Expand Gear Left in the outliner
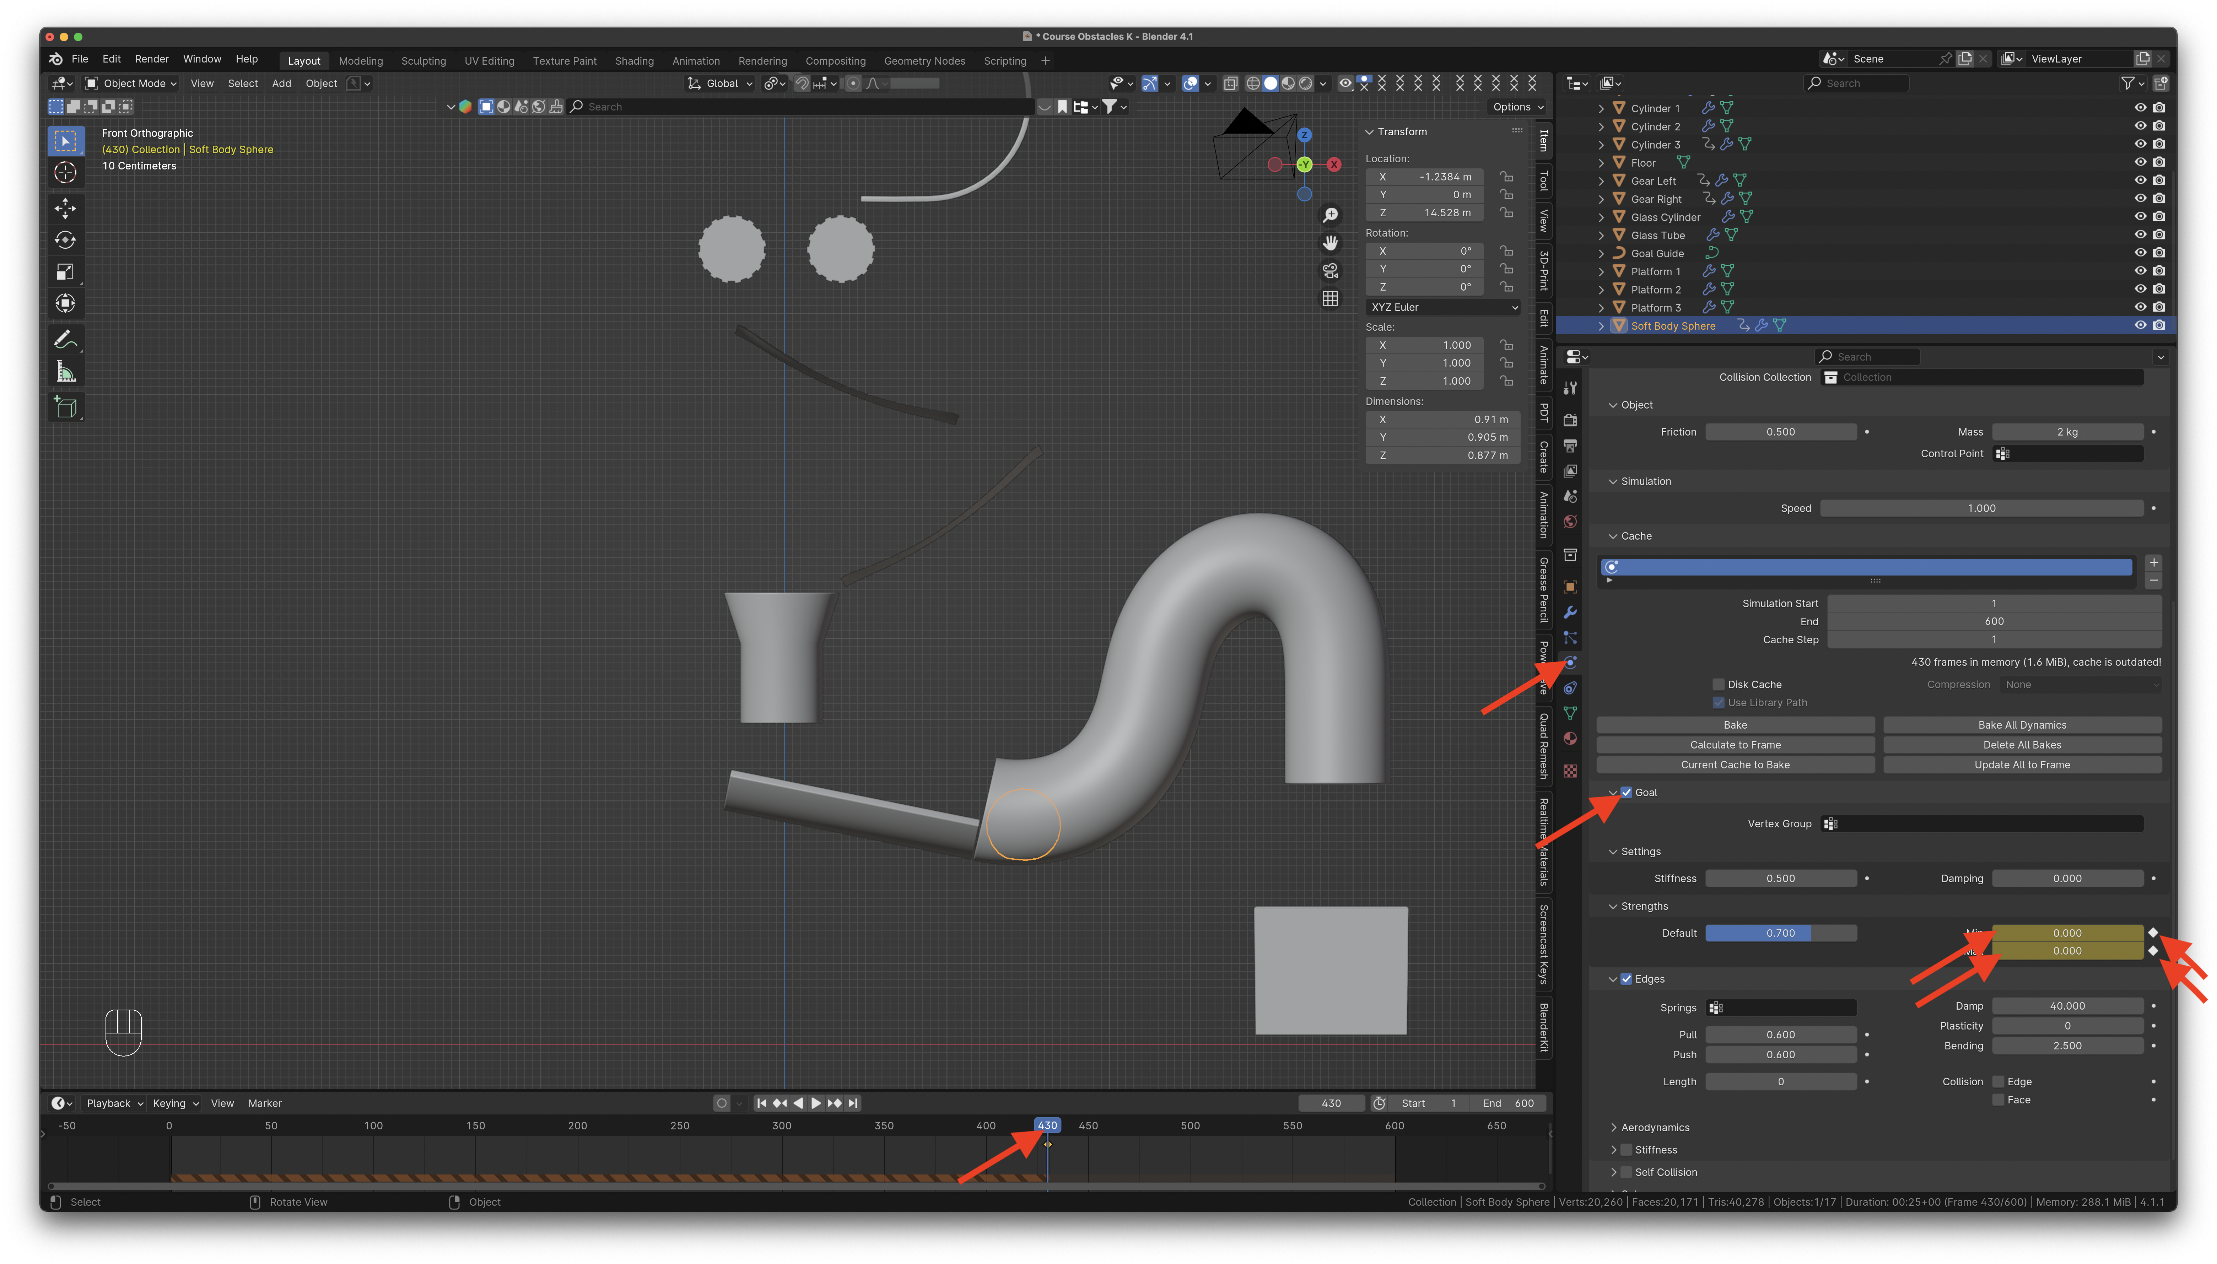Viewport: 2217px width, 1264px height. point(1602,182)
